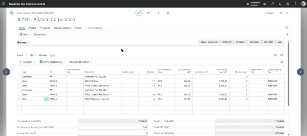Open the Manage tab in Lines
The height and width of the screenshot is (136, 307).
[43, 55]
